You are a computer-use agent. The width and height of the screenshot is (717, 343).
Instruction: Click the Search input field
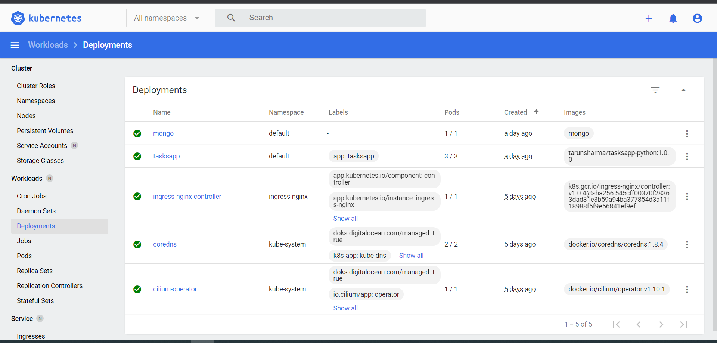(329, 18)
